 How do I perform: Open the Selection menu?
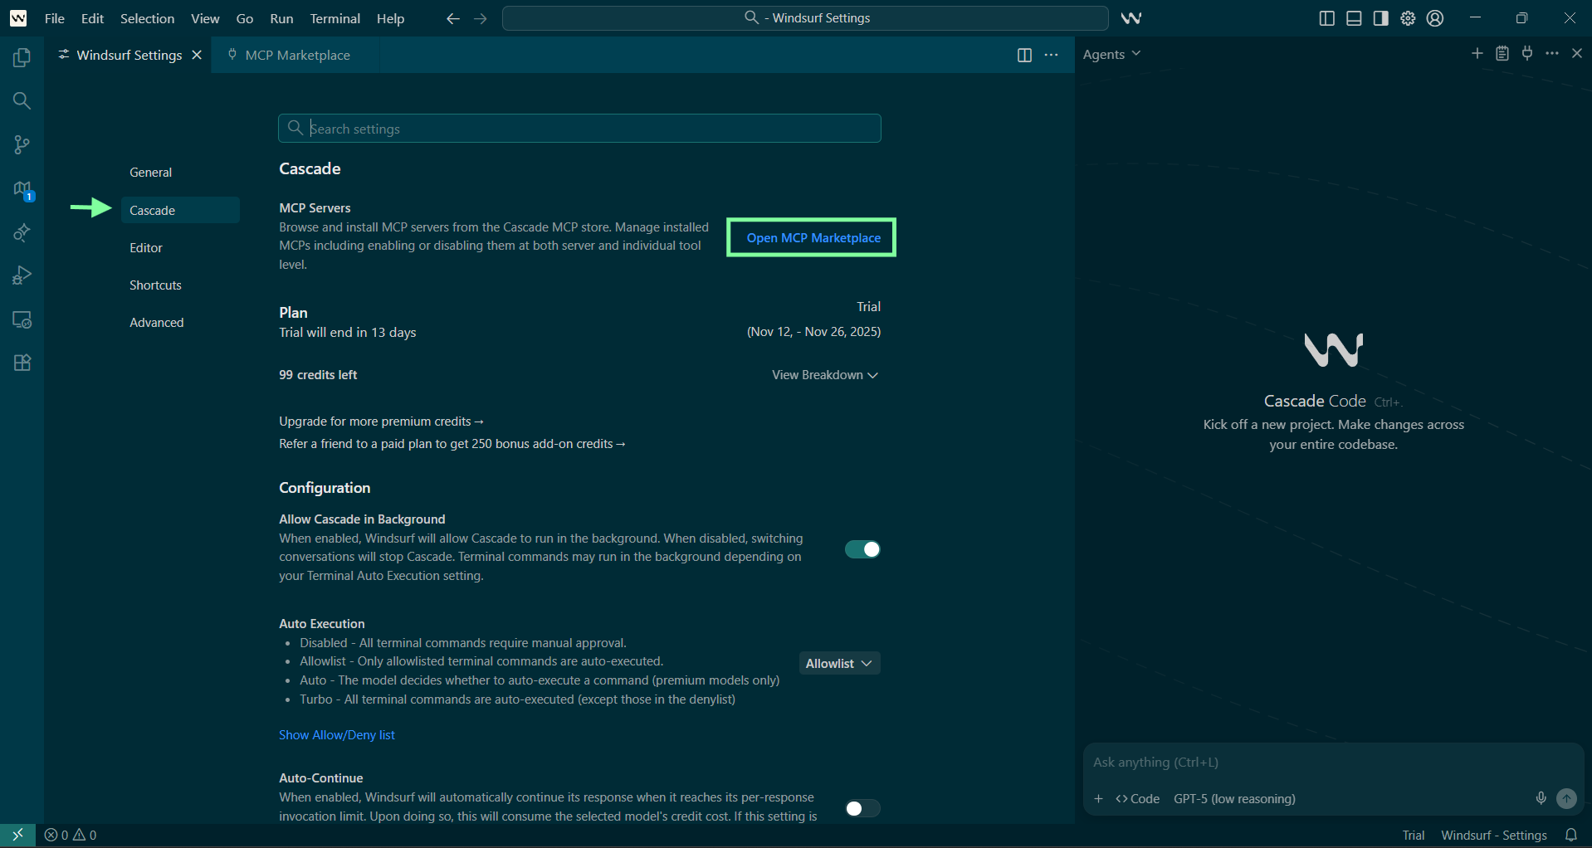(147, 18)
